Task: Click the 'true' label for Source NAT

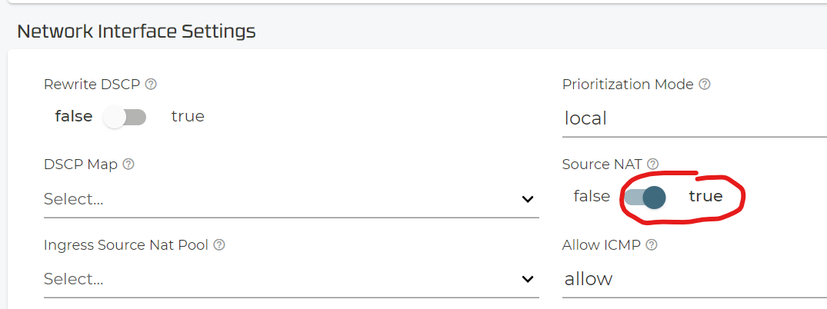Action: coord(705,197)
